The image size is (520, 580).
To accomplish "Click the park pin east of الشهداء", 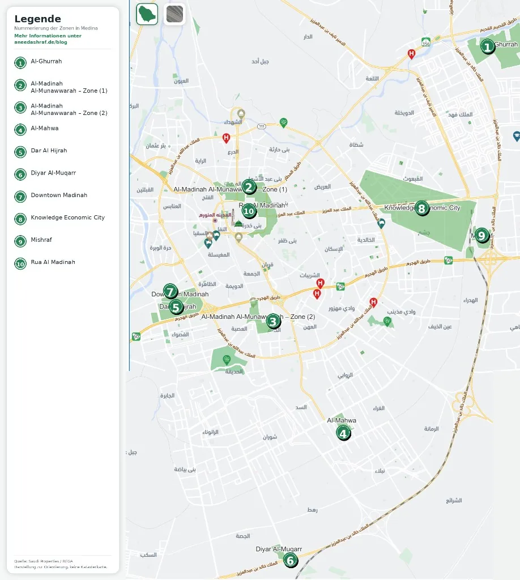I will click(x=284, y=122).
